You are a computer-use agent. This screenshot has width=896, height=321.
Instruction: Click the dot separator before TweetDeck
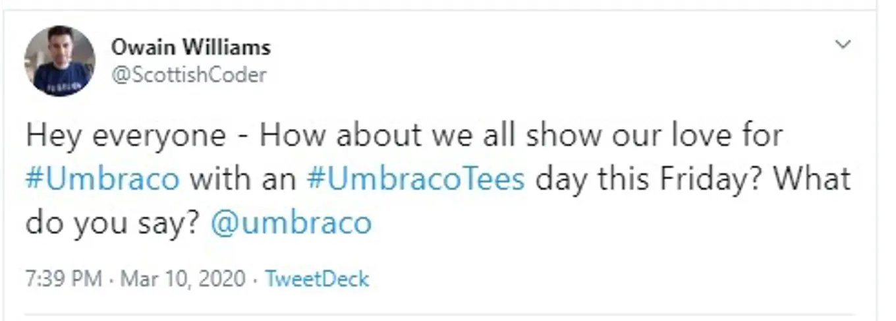coord(255,279)
